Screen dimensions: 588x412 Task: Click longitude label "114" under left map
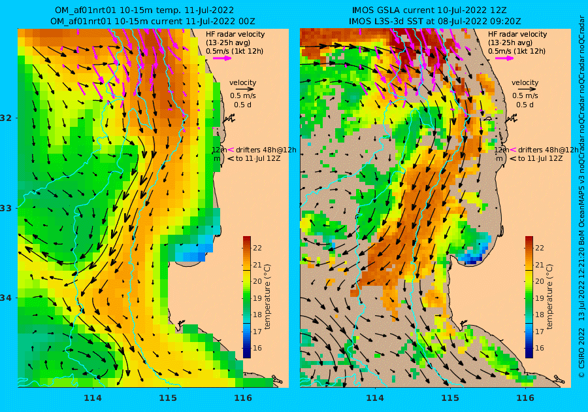(92, 398)
